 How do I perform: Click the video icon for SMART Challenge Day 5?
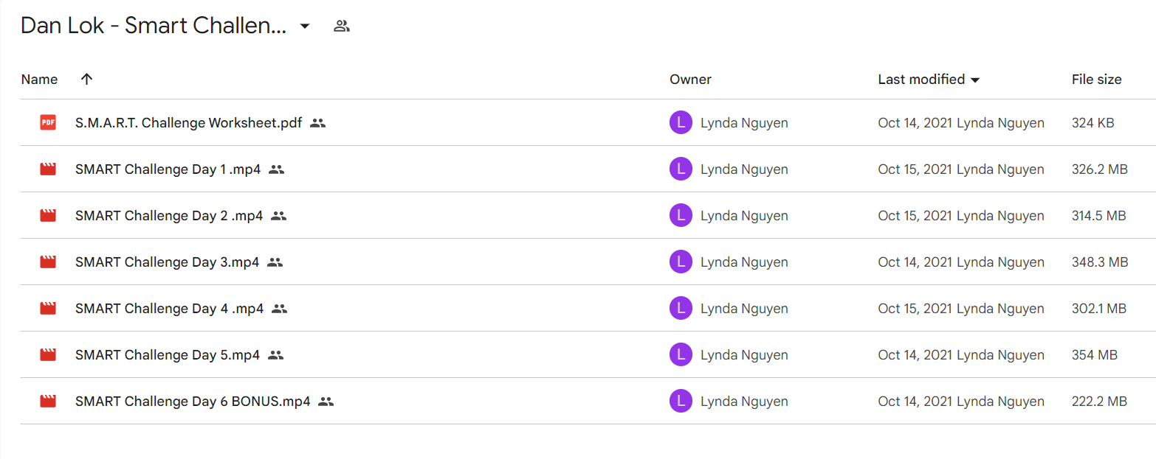click(x=48, y=355)
